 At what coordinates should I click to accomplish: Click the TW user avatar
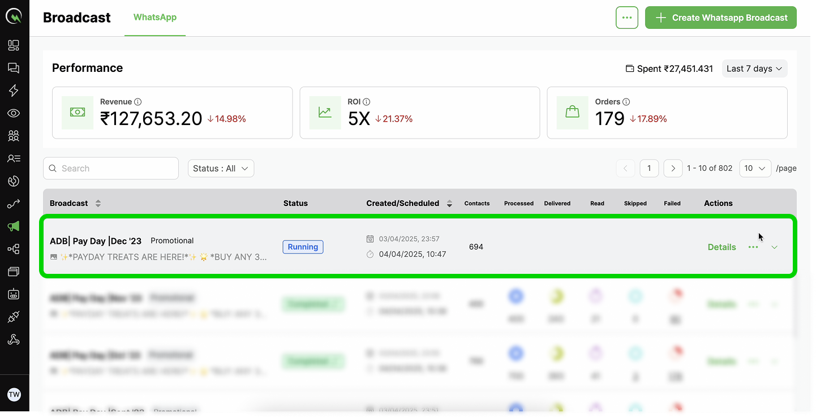14,395
